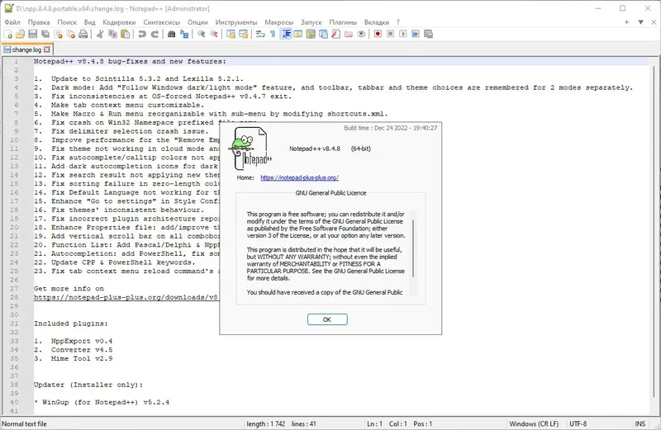Viewport: 661px width, 430px height.
Task: Open the Правка menu
Action: click(39, 22)
